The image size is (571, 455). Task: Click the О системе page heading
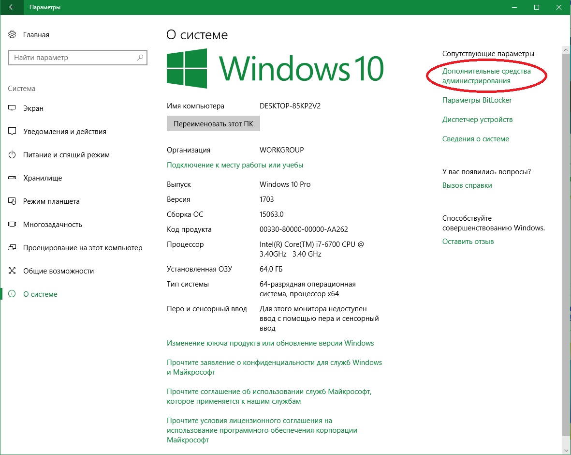click(x=197, y=35)
